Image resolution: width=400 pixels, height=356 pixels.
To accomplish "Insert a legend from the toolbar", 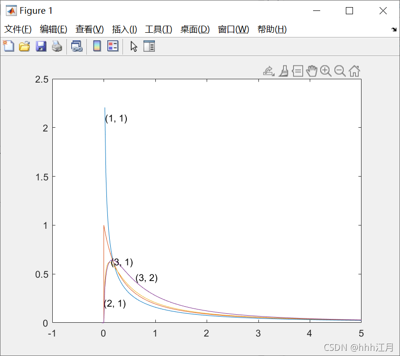I will [x=113, y=46].
